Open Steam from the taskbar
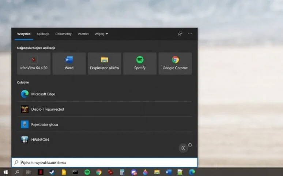This screenshot has width=283, height=176. click(x=52, y=172)
